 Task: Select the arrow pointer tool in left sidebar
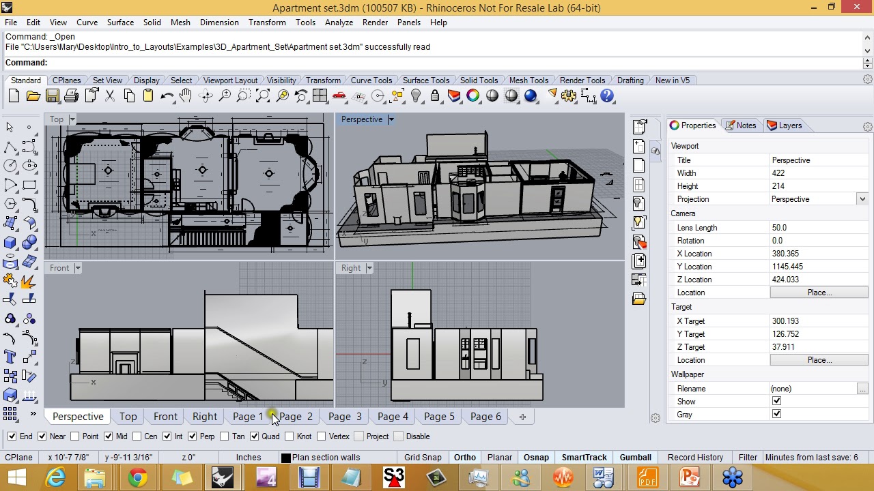click(10, 128)
